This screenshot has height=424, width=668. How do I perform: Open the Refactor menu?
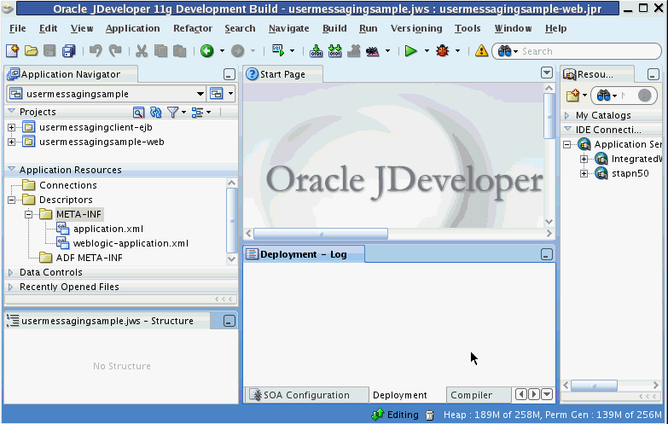click(x=193, y=28)
